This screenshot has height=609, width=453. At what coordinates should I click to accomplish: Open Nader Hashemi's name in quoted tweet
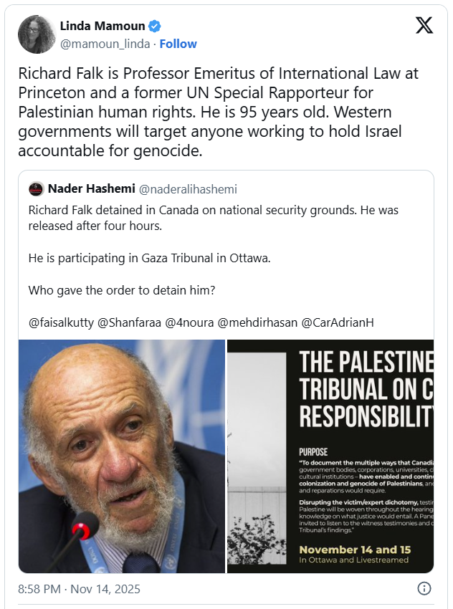pos(90,189)
